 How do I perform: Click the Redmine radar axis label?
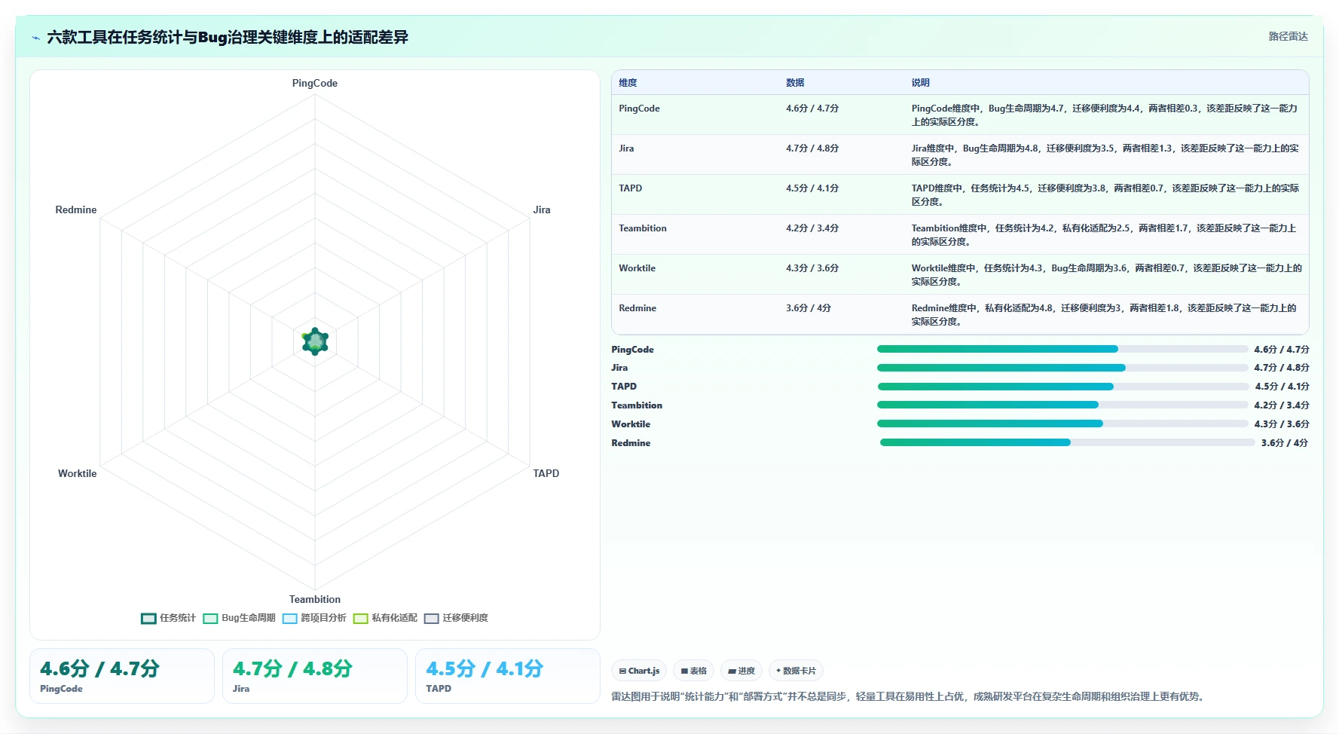76,209
